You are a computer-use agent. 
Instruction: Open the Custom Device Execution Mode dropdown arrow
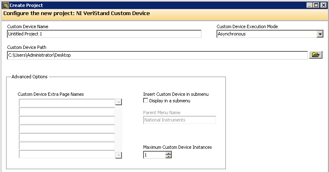tap(320, 34)
